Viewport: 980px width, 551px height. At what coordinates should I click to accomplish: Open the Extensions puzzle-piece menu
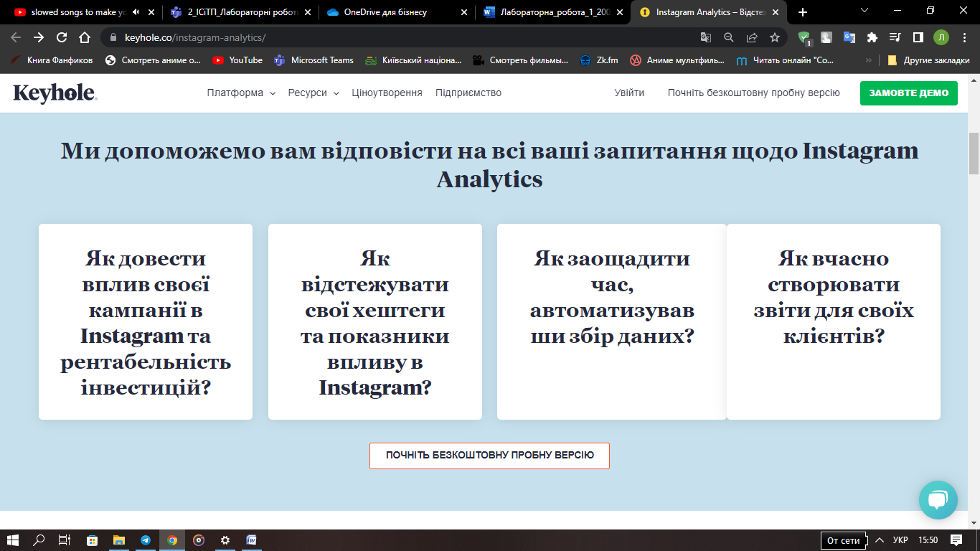[x=872, y=37]
